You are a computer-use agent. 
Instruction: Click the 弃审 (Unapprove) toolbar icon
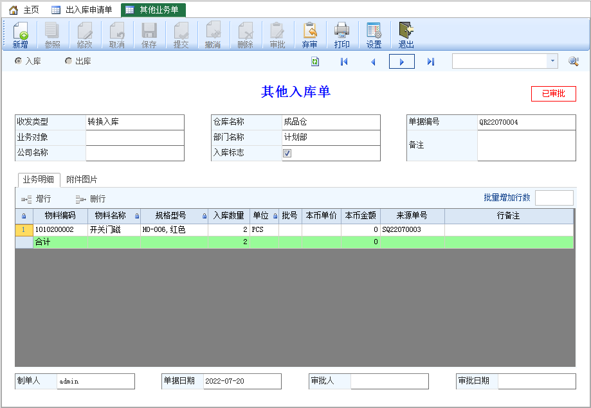tap(309, 35)
